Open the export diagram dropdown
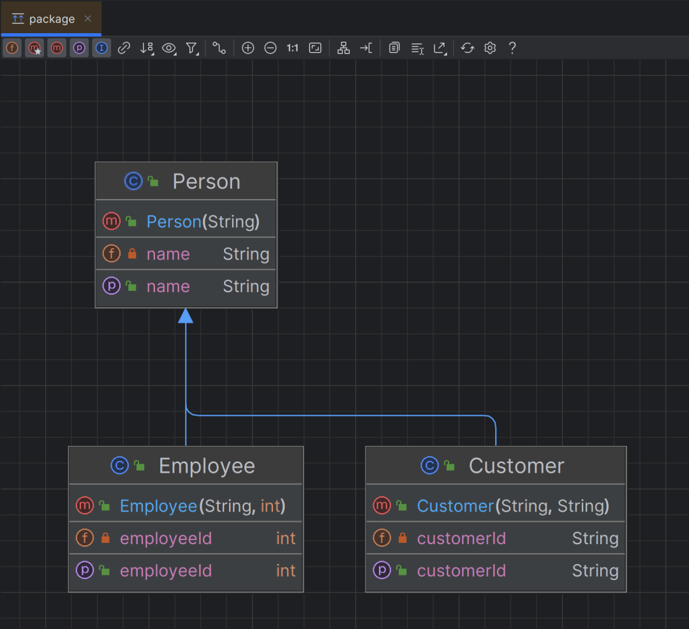This screenshot has width=689, height=629. point(440,48)
